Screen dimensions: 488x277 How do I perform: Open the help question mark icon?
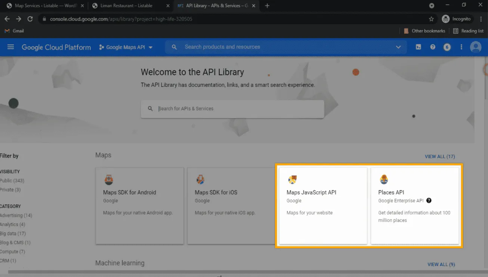coord(433,47)
